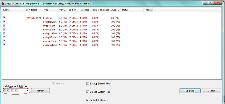The width and height of the screenshot is (225, 104).
Task: Maximize the UpgradeWiz window
Action: coord(211,3)
